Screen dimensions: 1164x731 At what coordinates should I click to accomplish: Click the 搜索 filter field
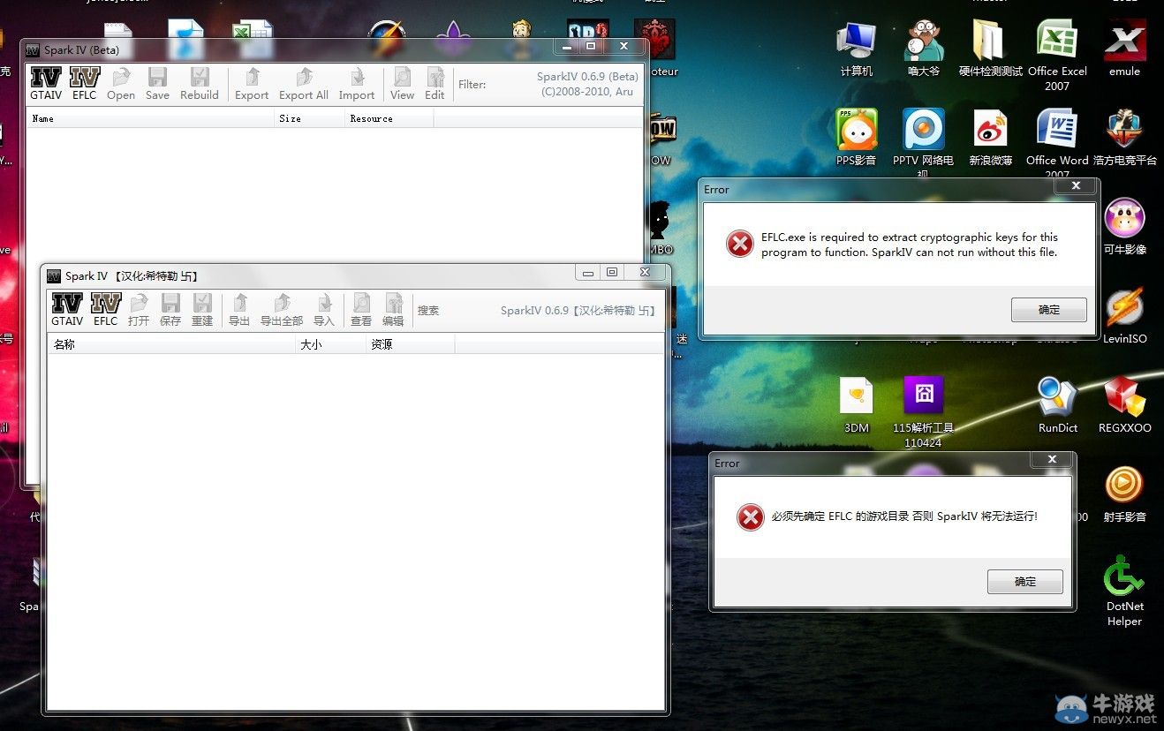click(x=468, y=311)
